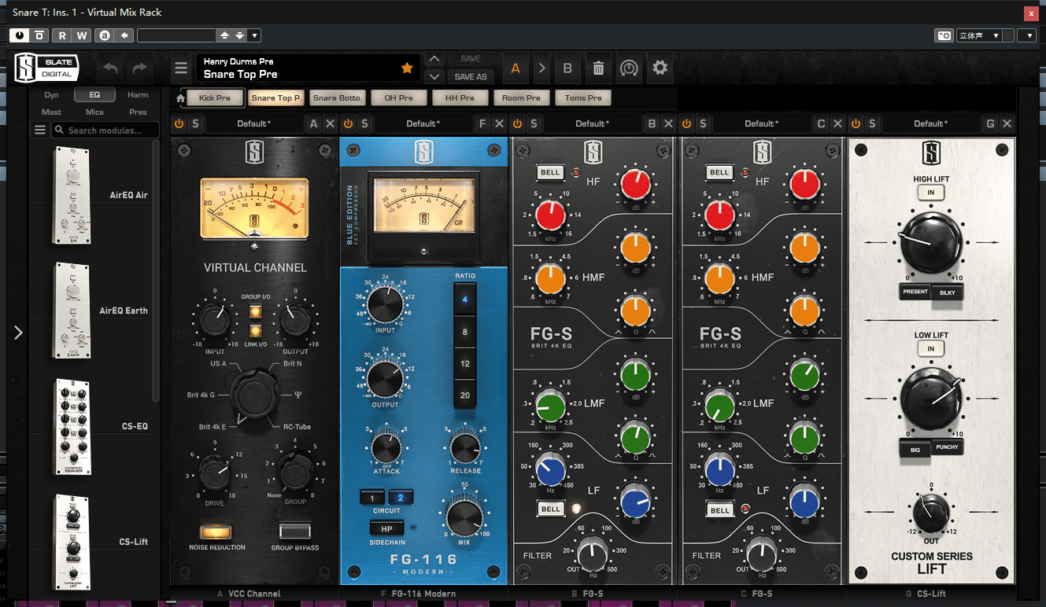Image resolution: width=1046 pixels, height=607 pixels.
Task: Select ratio 8 on FG-116
Action: 464,332
